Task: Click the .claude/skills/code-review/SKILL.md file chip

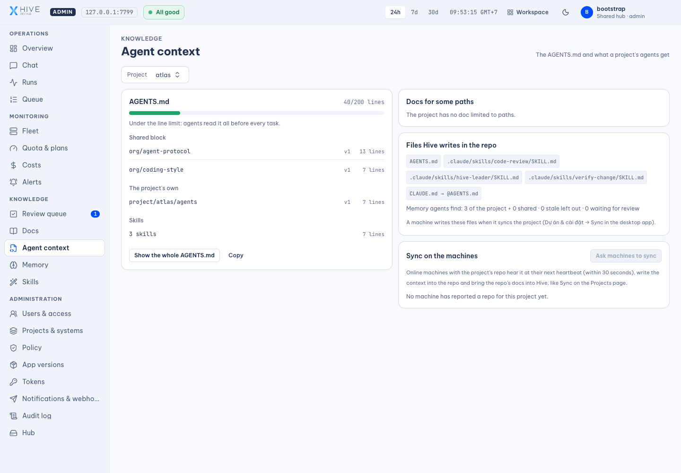Action: (502, 161)
